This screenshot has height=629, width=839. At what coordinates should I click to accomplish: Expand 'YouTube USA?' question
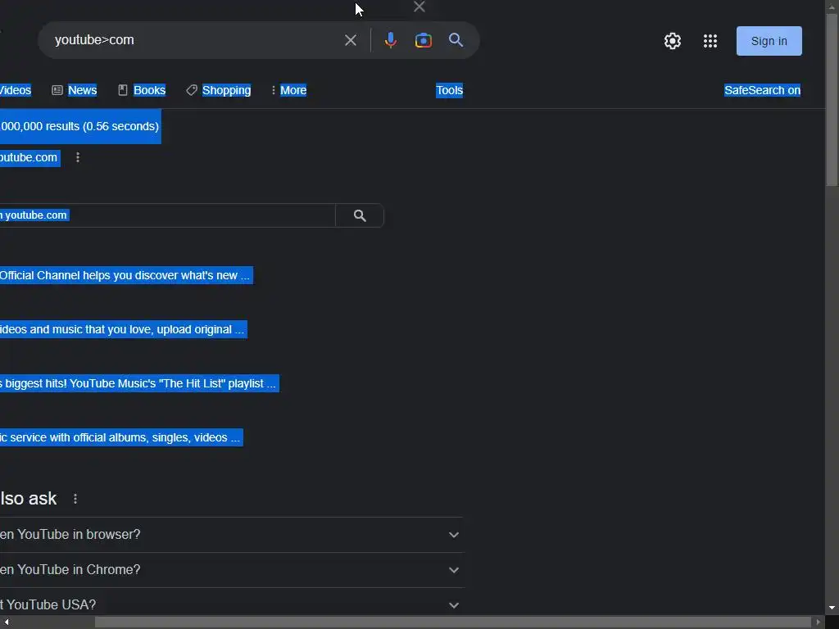click(x=231, y=605)
